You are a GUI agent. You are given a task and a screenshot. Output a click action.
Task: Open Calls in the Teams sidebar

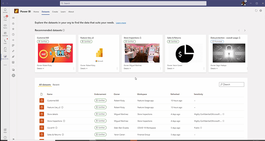point(5,42)
